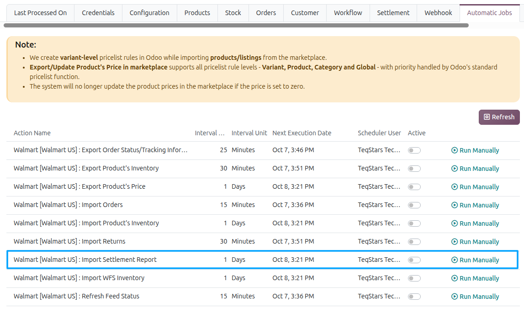Enable Active toggle for Export Order Status/Tracking
Image resolution: width=524 pixels, height=324 pixels.
414,150
